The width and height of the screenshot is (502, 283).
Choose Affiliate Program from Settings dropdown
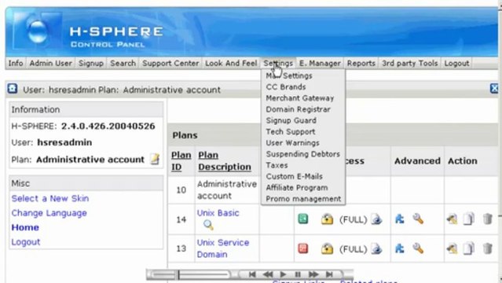pos(297,188)
